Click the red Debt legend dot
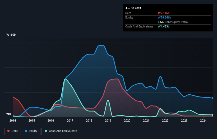This screenshot has width=217, height=139. (x=8, y=131)
